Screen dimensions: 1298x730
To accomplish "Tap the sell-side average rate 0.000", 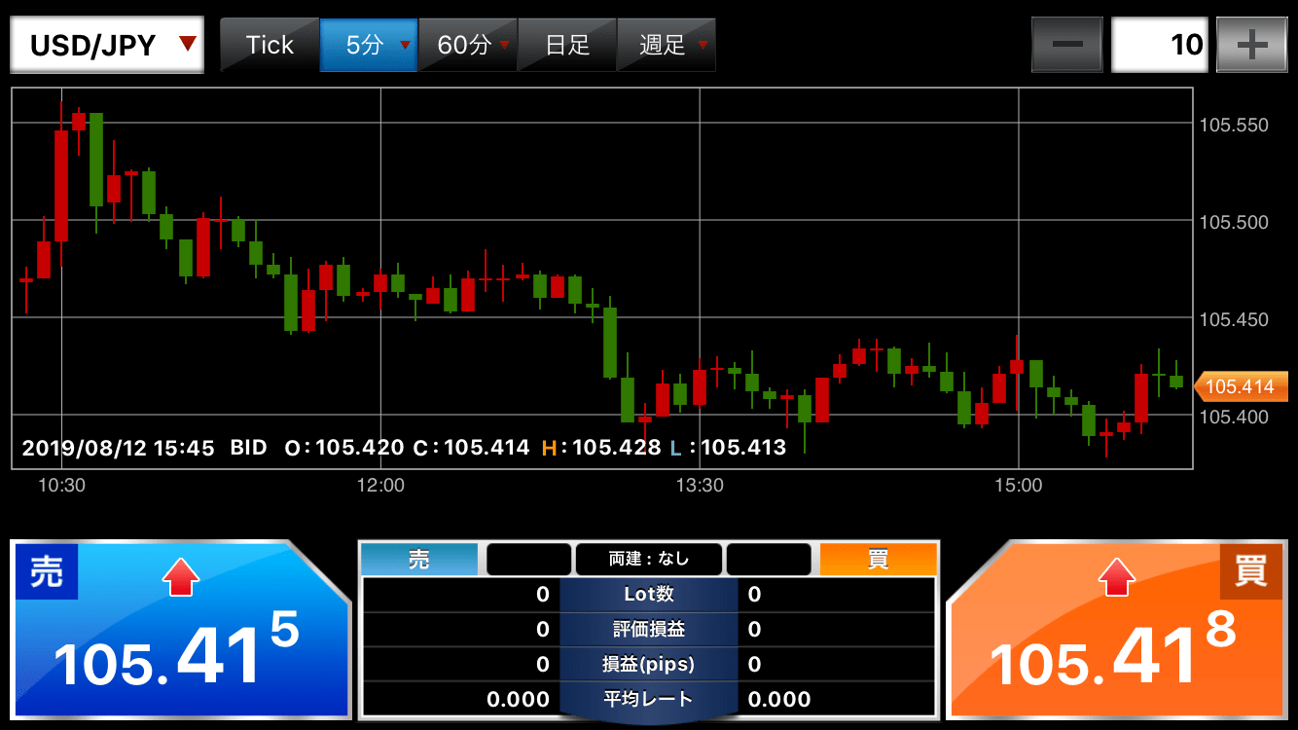I will point(518,699).
